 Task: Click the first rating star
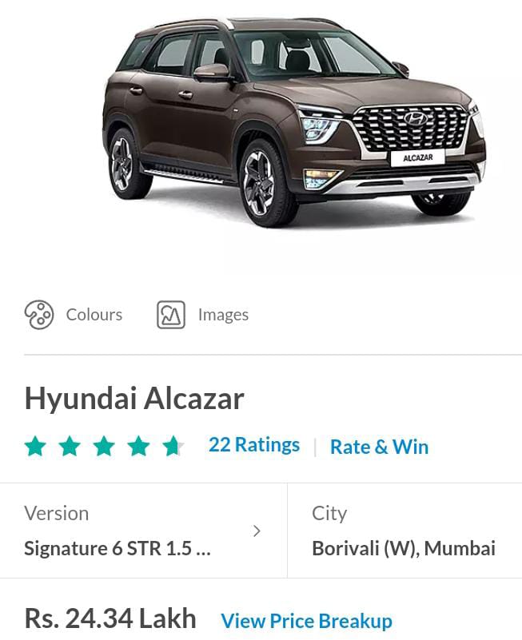pyautogui.click(x=35, y=446)
